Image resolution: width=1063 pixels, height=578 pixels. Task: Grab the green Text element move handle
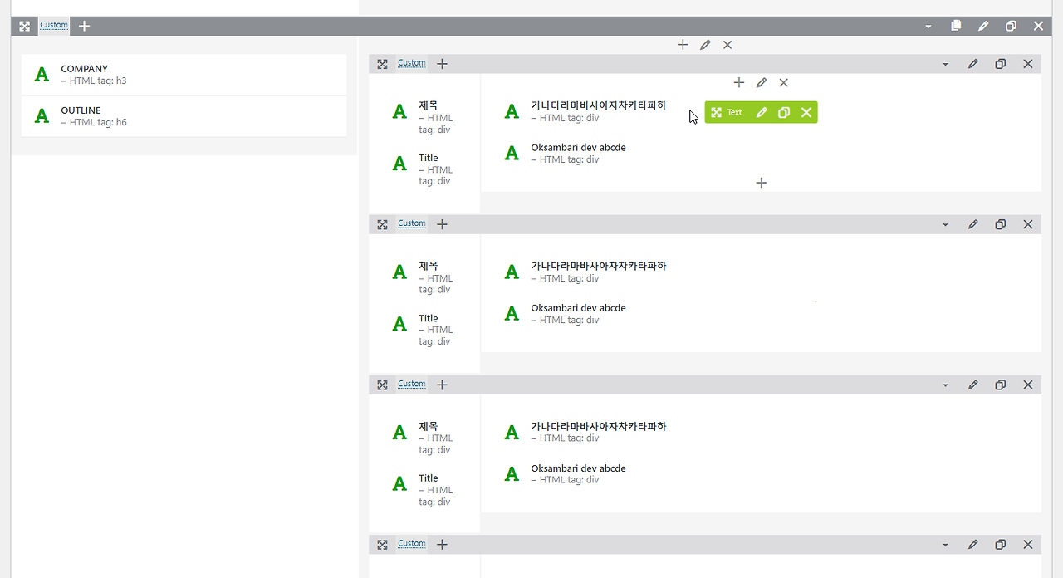[716, 112]
